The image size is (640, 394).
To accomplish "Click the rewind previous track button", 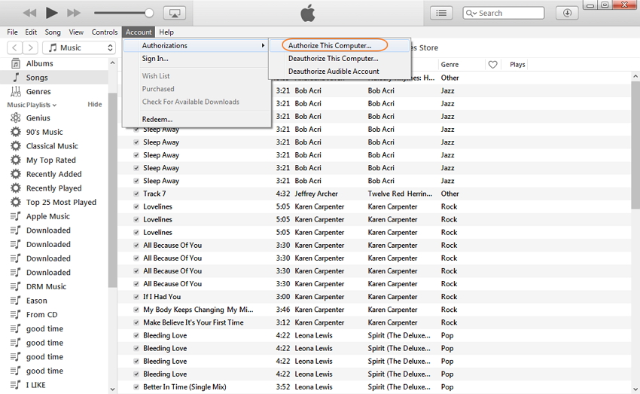I will coord(29,13).
